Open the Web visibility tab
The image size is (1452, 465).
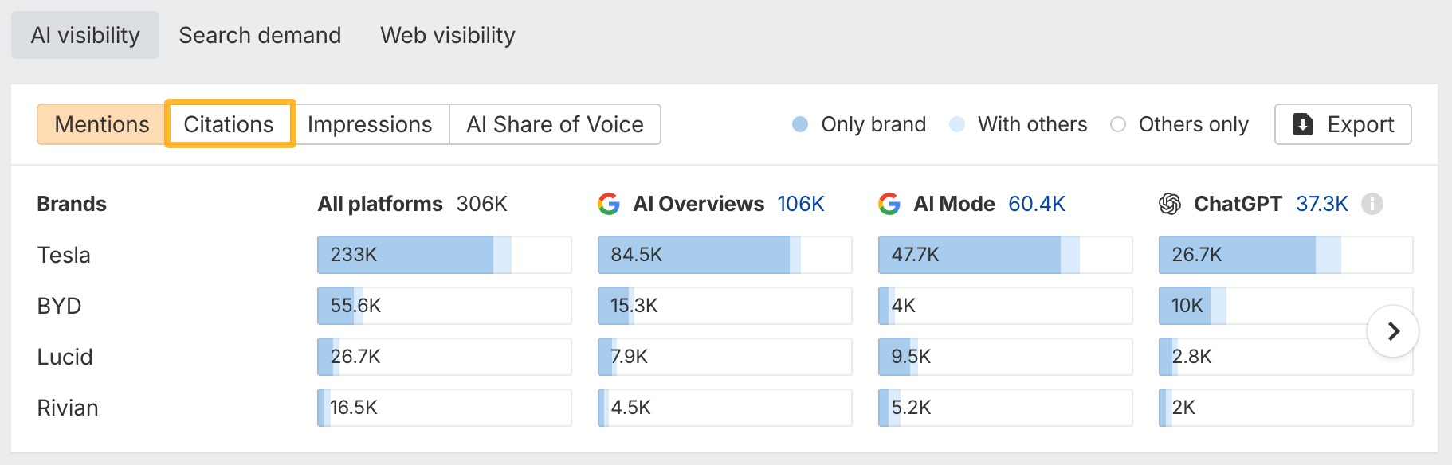[448, 35]
